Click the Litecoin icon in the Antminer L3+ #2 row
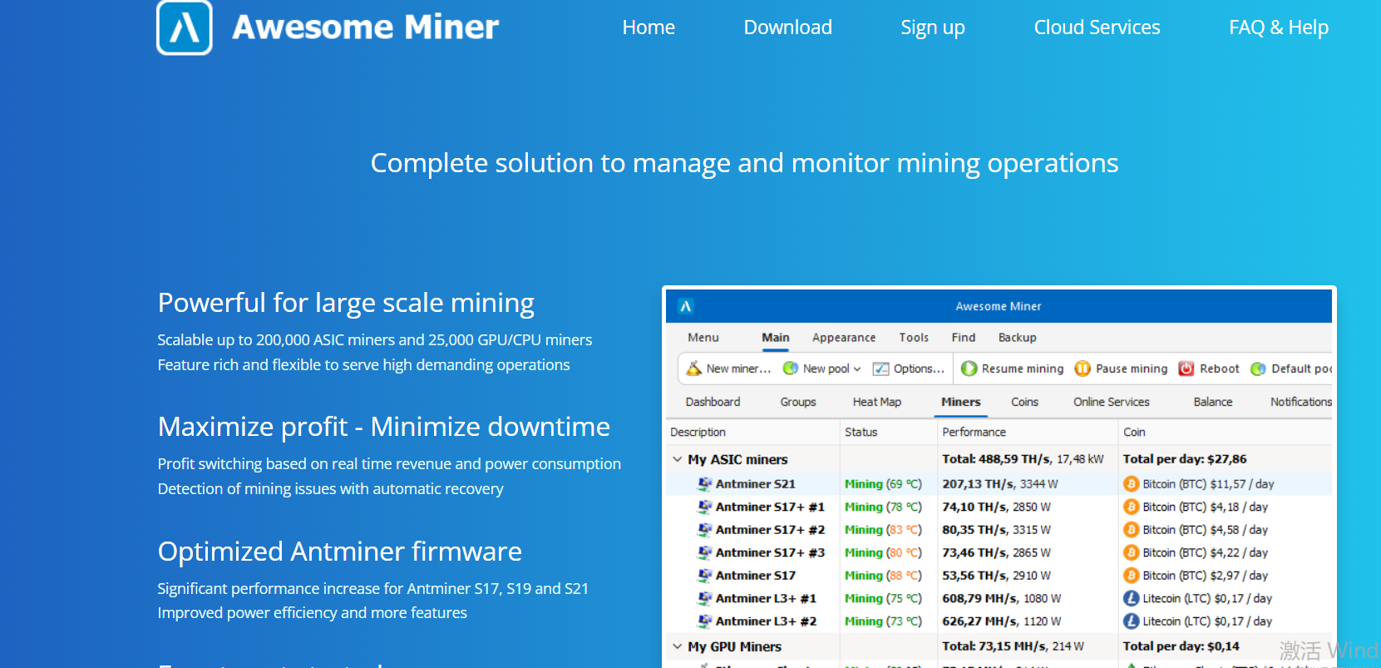Image resolution: width=1381 pixels, height=668 pixels. pyautogui.click(x=1131, y=621)
